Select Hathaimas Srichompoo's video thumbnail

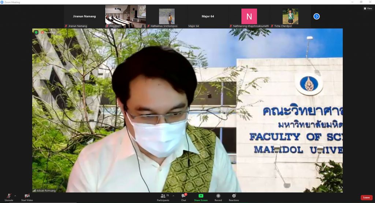(x=167, y=16)
